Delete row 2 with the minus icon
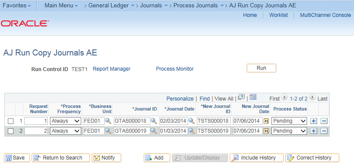 [324, 131]
